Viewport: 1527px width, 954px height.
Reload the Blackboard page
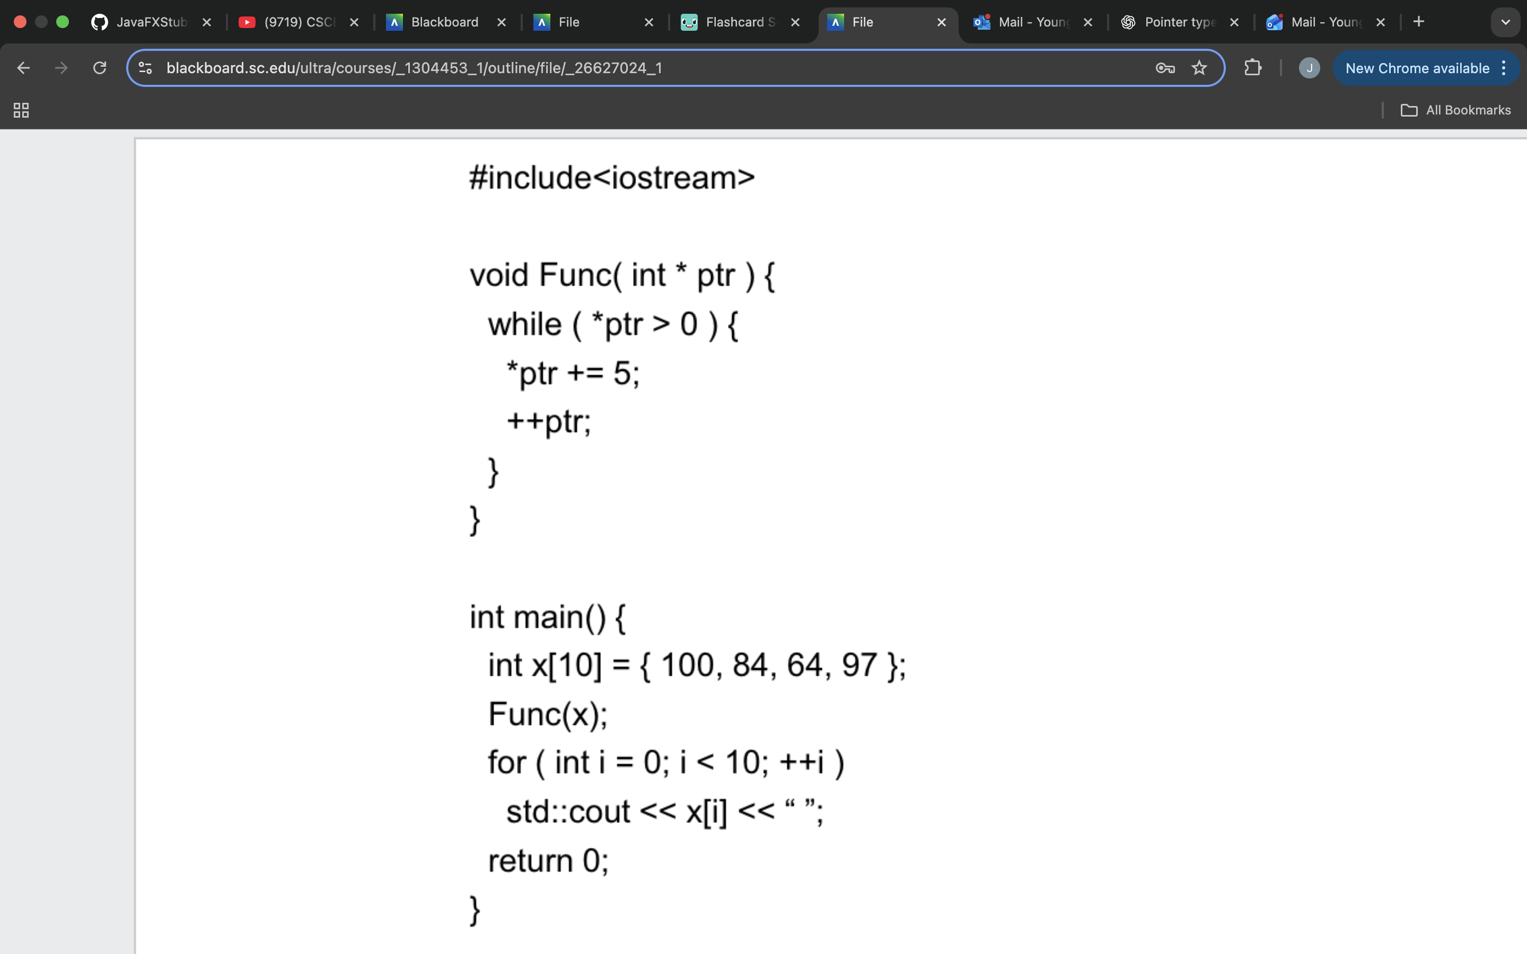[x=100, y=68]
